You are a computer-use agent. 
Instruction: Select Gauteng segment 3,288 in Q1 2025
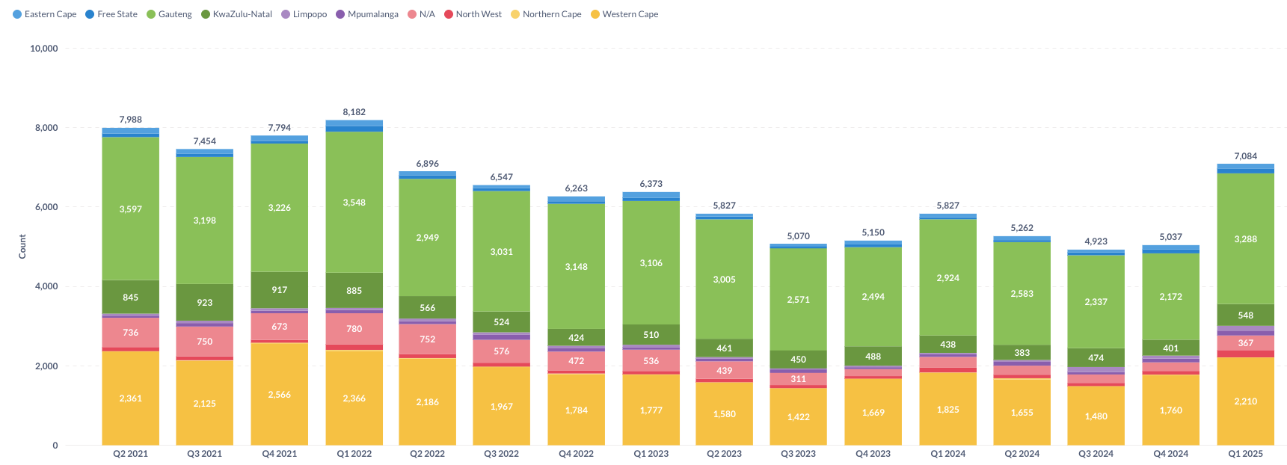pos(1245,238)
